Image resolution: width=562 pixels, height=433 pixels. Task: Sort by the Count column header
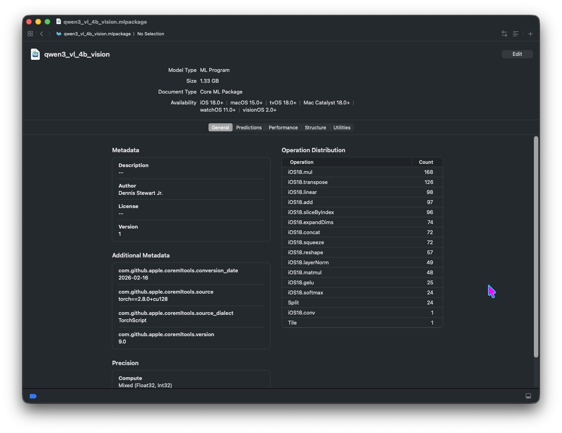click(426, 162)
